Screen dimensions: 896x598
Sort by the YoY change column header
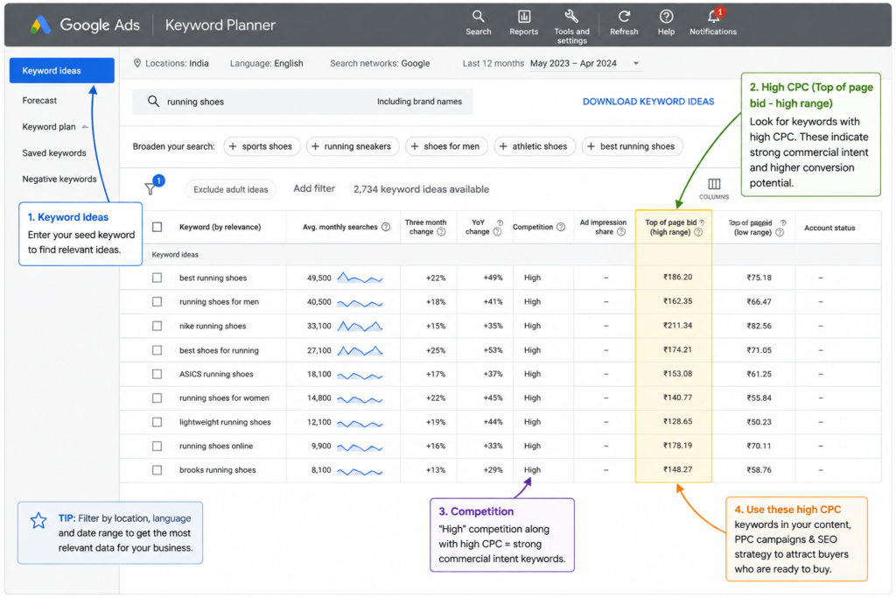click(x=478, y=227)
